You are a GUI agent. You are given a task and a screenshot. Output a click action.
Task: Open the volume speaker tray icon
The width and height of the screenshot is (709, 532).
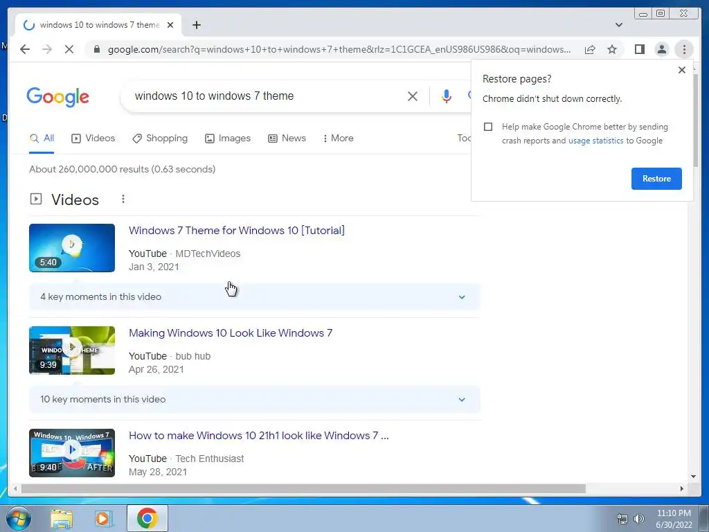click(x=639, y=519)
